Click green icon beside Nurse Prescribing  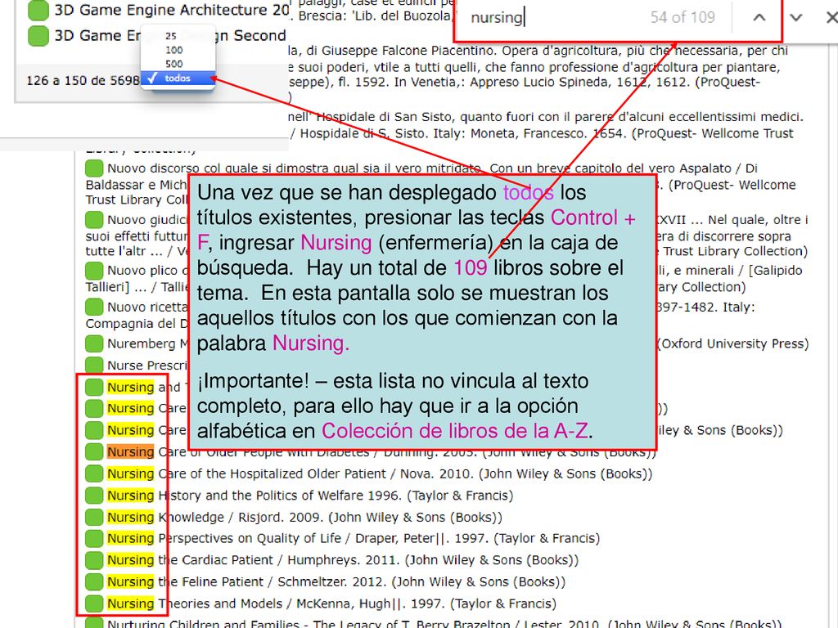[94, 366]
